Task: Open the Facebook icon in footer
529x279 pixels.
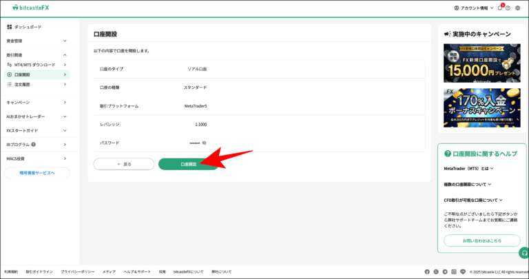Action: tap(427, 272)
